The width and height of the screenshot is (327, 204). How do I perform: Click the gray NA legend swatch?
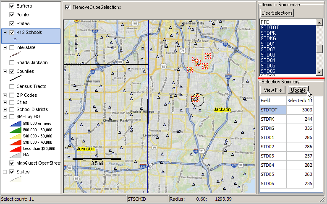tap(16, 155)
